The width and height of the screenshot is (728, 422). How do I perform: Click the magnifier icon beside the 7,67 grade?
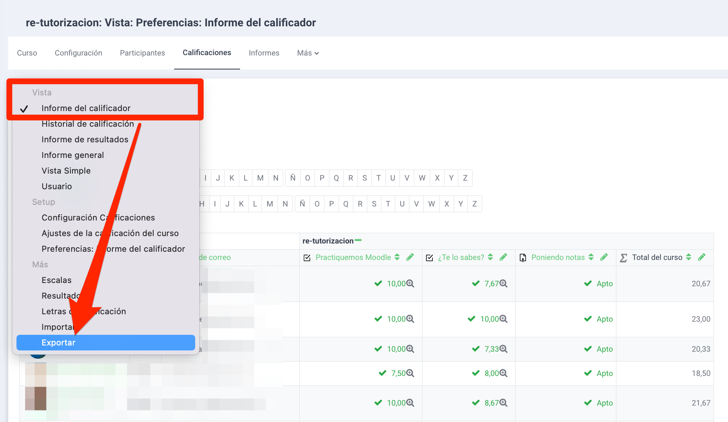[503, 283]
